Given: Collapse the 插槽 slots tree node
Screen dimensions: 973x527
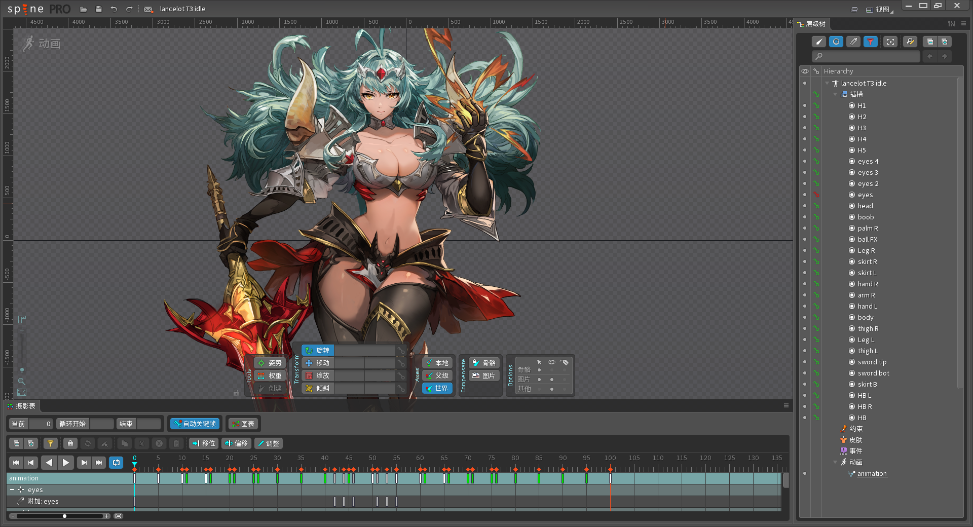Looking at the screenshot, I should [x=835, y=94].
